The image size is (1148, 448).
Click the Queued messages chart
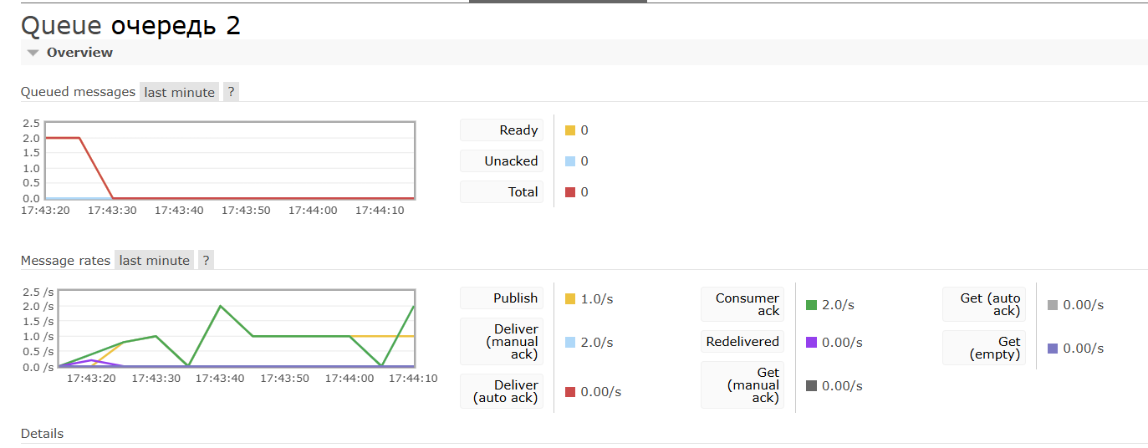pyautogui.click(x=230, y=160)
